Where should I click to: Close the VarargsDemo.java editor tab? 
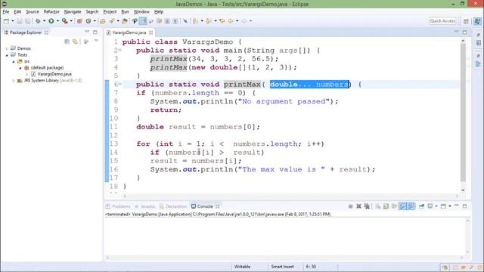coord(150,32)
